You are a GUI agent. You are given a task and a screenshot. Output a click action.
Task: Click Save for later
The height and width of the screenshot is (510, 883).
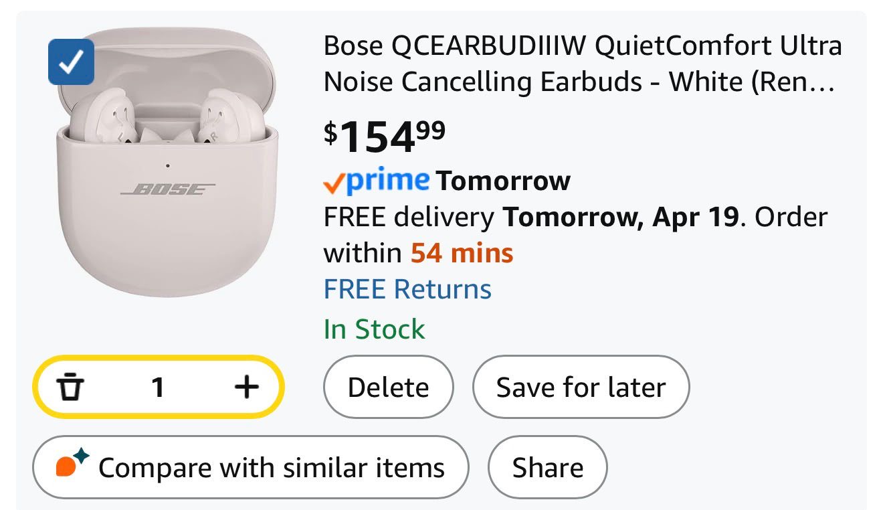581,388
